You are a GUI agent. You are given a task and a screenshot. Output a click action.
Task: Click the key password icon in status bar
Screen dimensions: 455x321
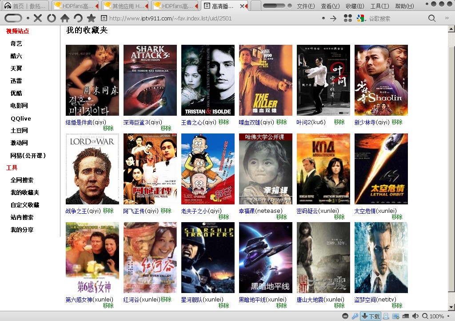[355, 316]
